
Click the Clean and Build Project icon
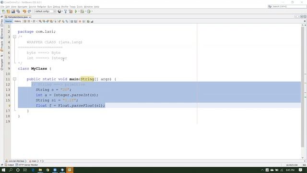coord(71,12)
